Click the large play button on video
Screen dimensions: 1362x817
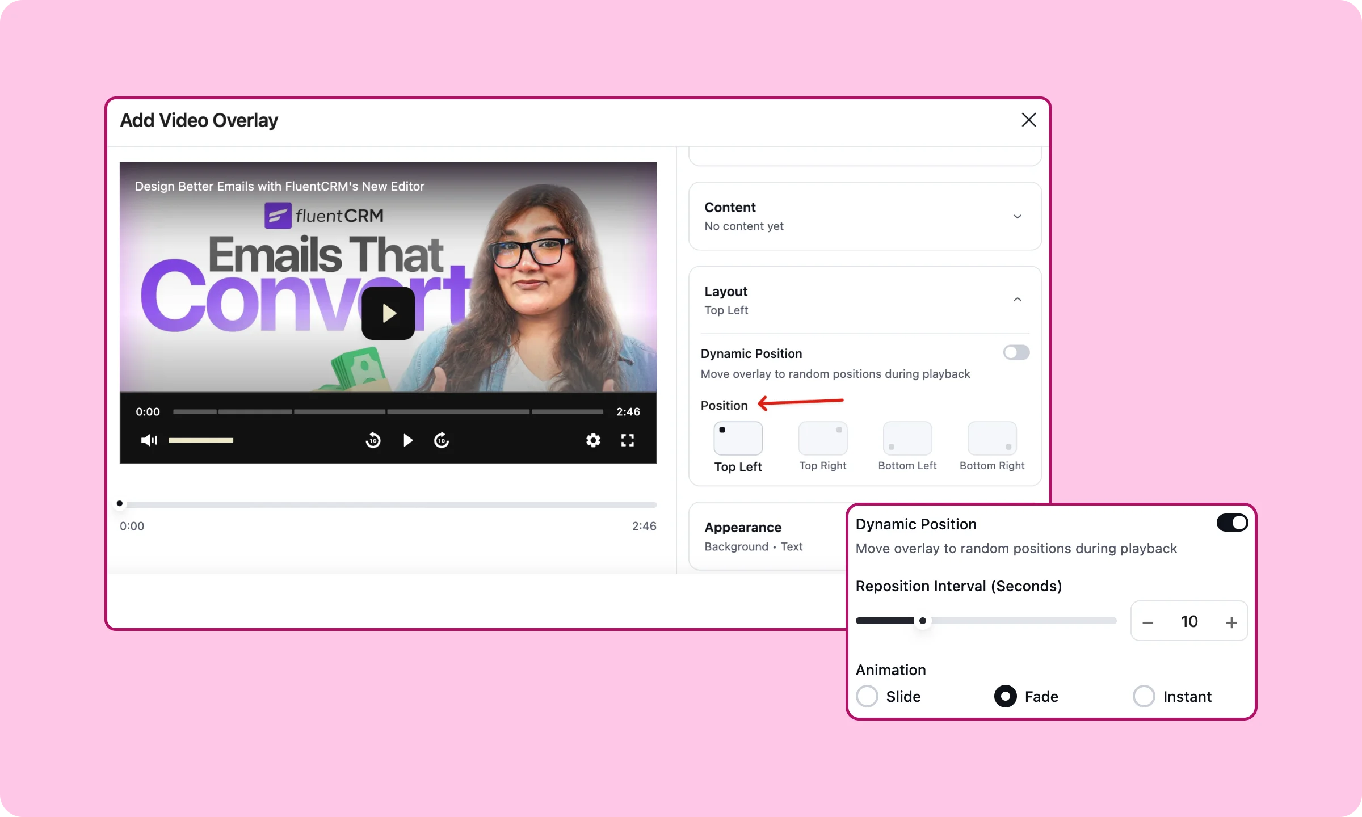pyautogui.click(x=388, y=313)
